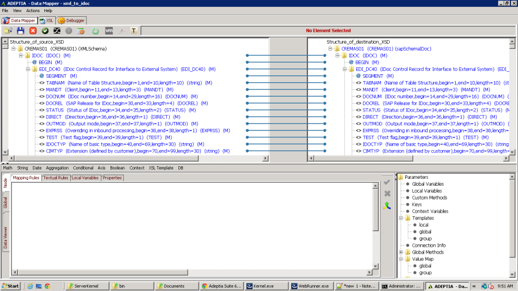The width and height of the screenshot is (518, 291).
Task: Select the Properties tab
Action: [x=112, y=178]
